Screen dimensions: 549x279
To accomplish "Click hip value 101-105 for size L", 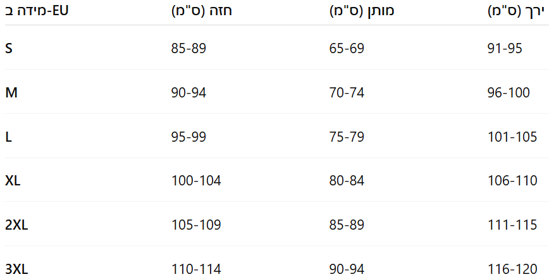I will click(512, 137).
